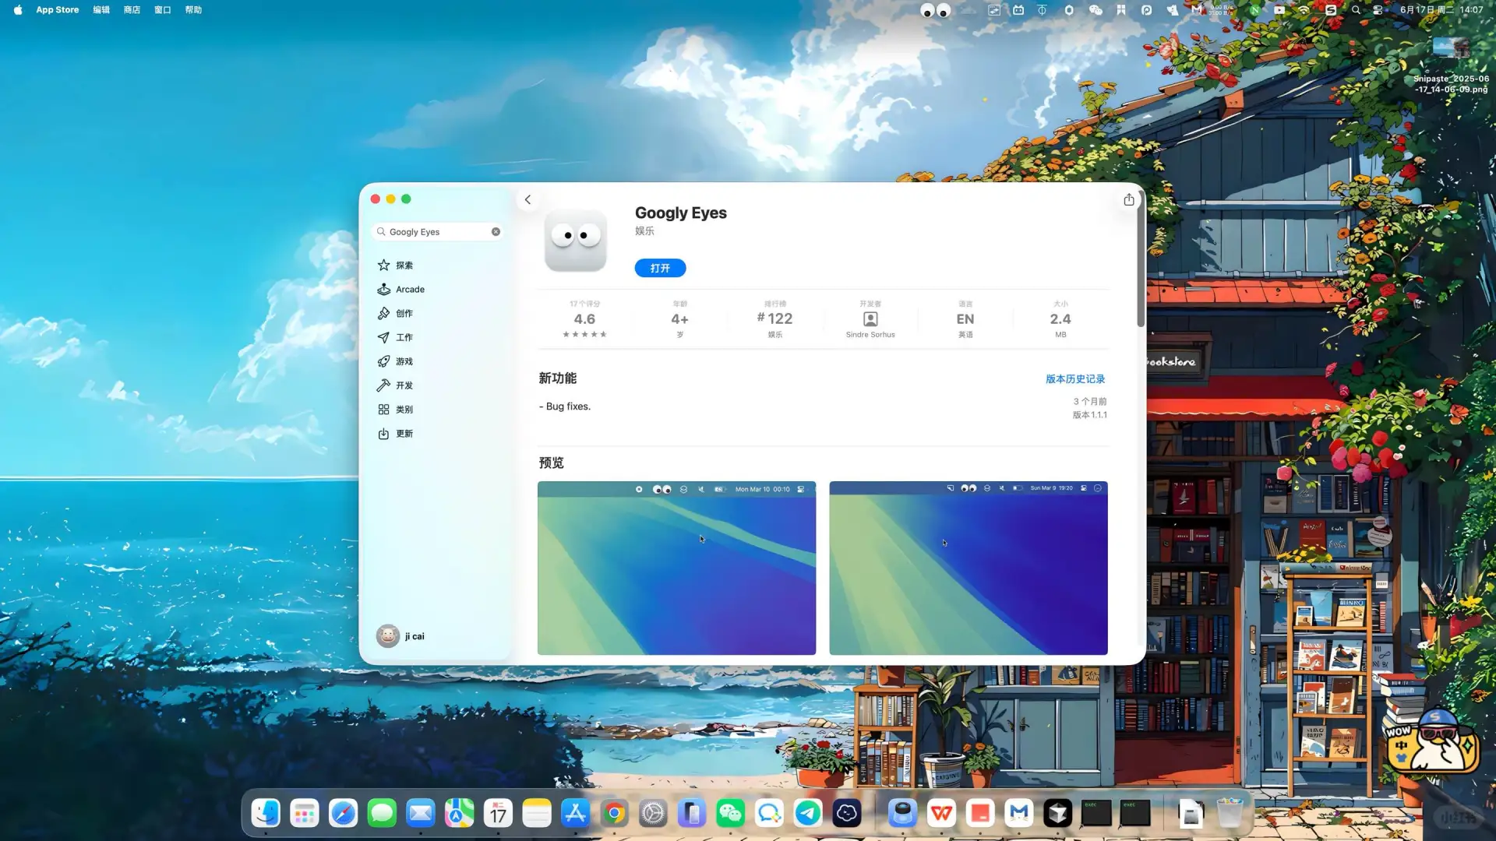Go to the 游戏 (Games) sidebar section
This screenshot has height=841, width=1496.
(404, 361)
